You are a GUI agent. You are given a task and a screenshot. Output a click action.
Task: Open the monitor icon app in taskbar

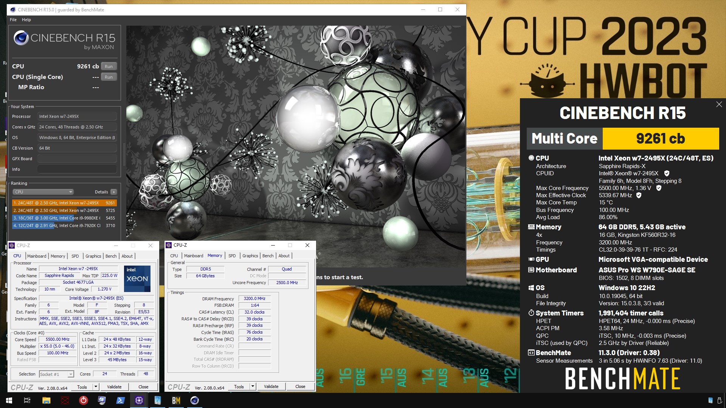(x=102, y=400)
